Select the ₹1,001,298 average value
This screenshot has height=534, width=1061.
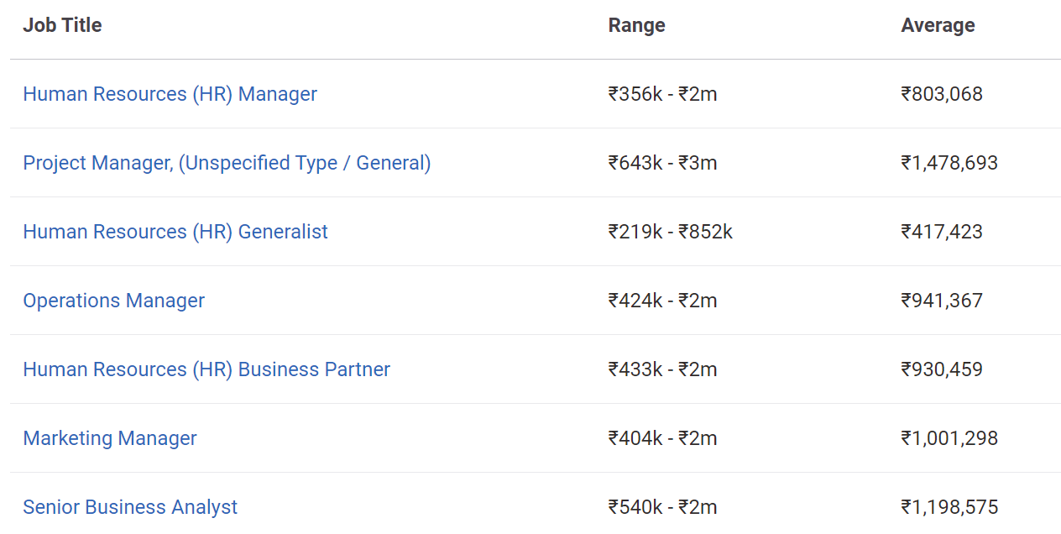coord(949,438)
